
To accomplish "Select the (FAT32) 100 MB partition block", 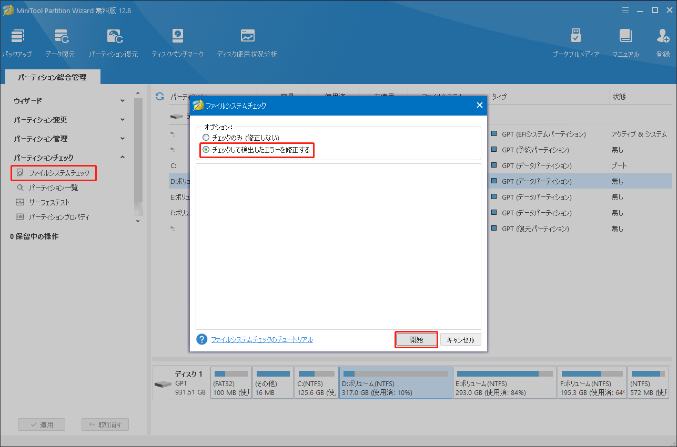I will (x=230, y=383).
